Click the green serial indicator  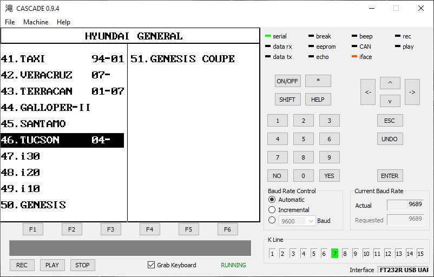point(268,36)
